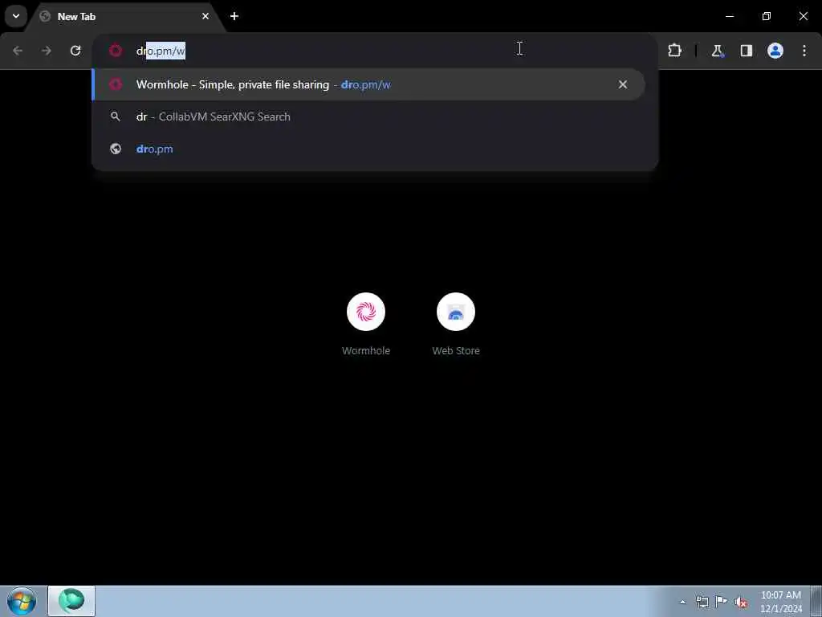The height and width of the screenshot is (617, 822).
Task: Open a new tab with plus button
Action: [234, 16]
